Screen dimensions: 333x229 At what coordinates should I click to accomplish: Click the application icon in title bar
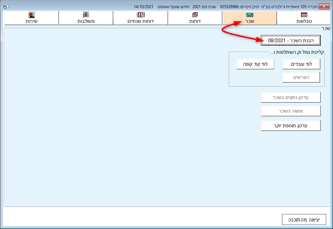6,7
